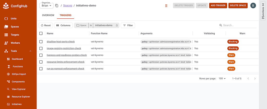The height and width of the screenshot is (109, 267).
Task: Open the Organization Brian dropdown
Action: pos(46,5)
